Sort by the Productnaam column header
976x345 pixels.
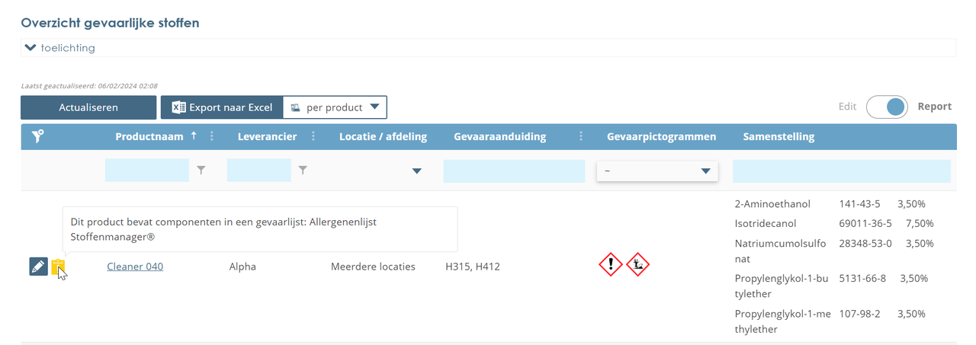pos(150,137)
